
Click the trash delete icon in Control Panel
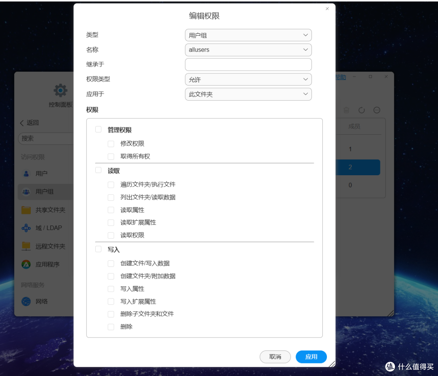[x=346, y=110]
